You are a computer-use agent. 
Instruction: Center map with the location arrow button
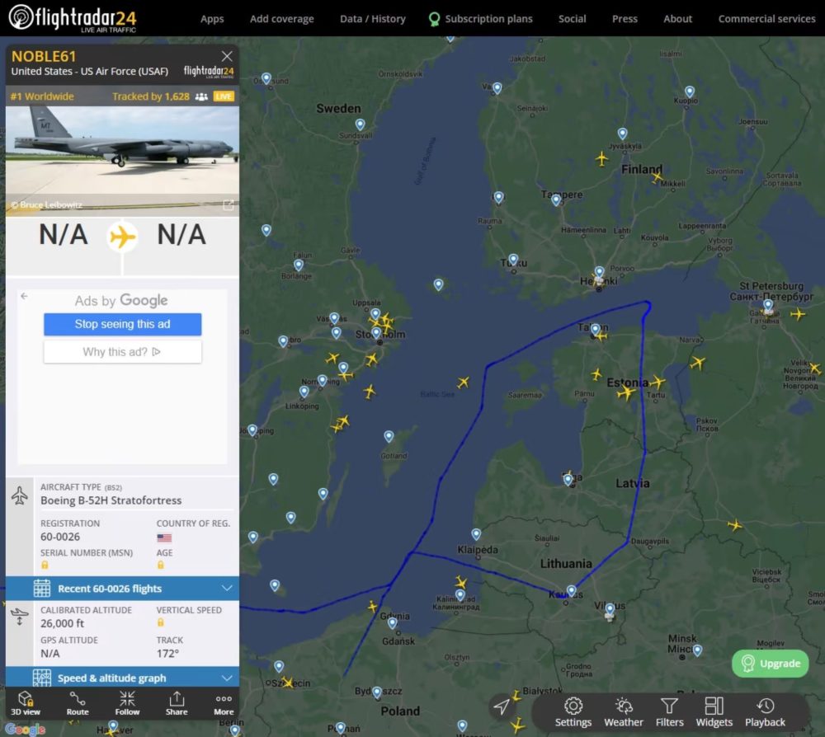[x=502, y=707]
